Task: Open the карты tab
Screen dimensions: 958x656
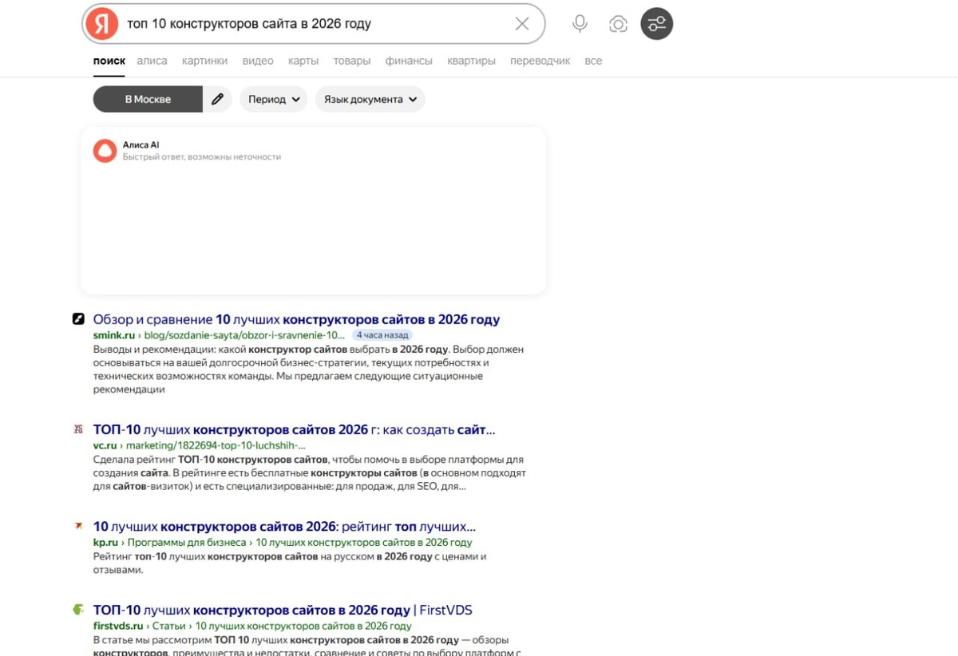Action: click(x=303, y=61)
